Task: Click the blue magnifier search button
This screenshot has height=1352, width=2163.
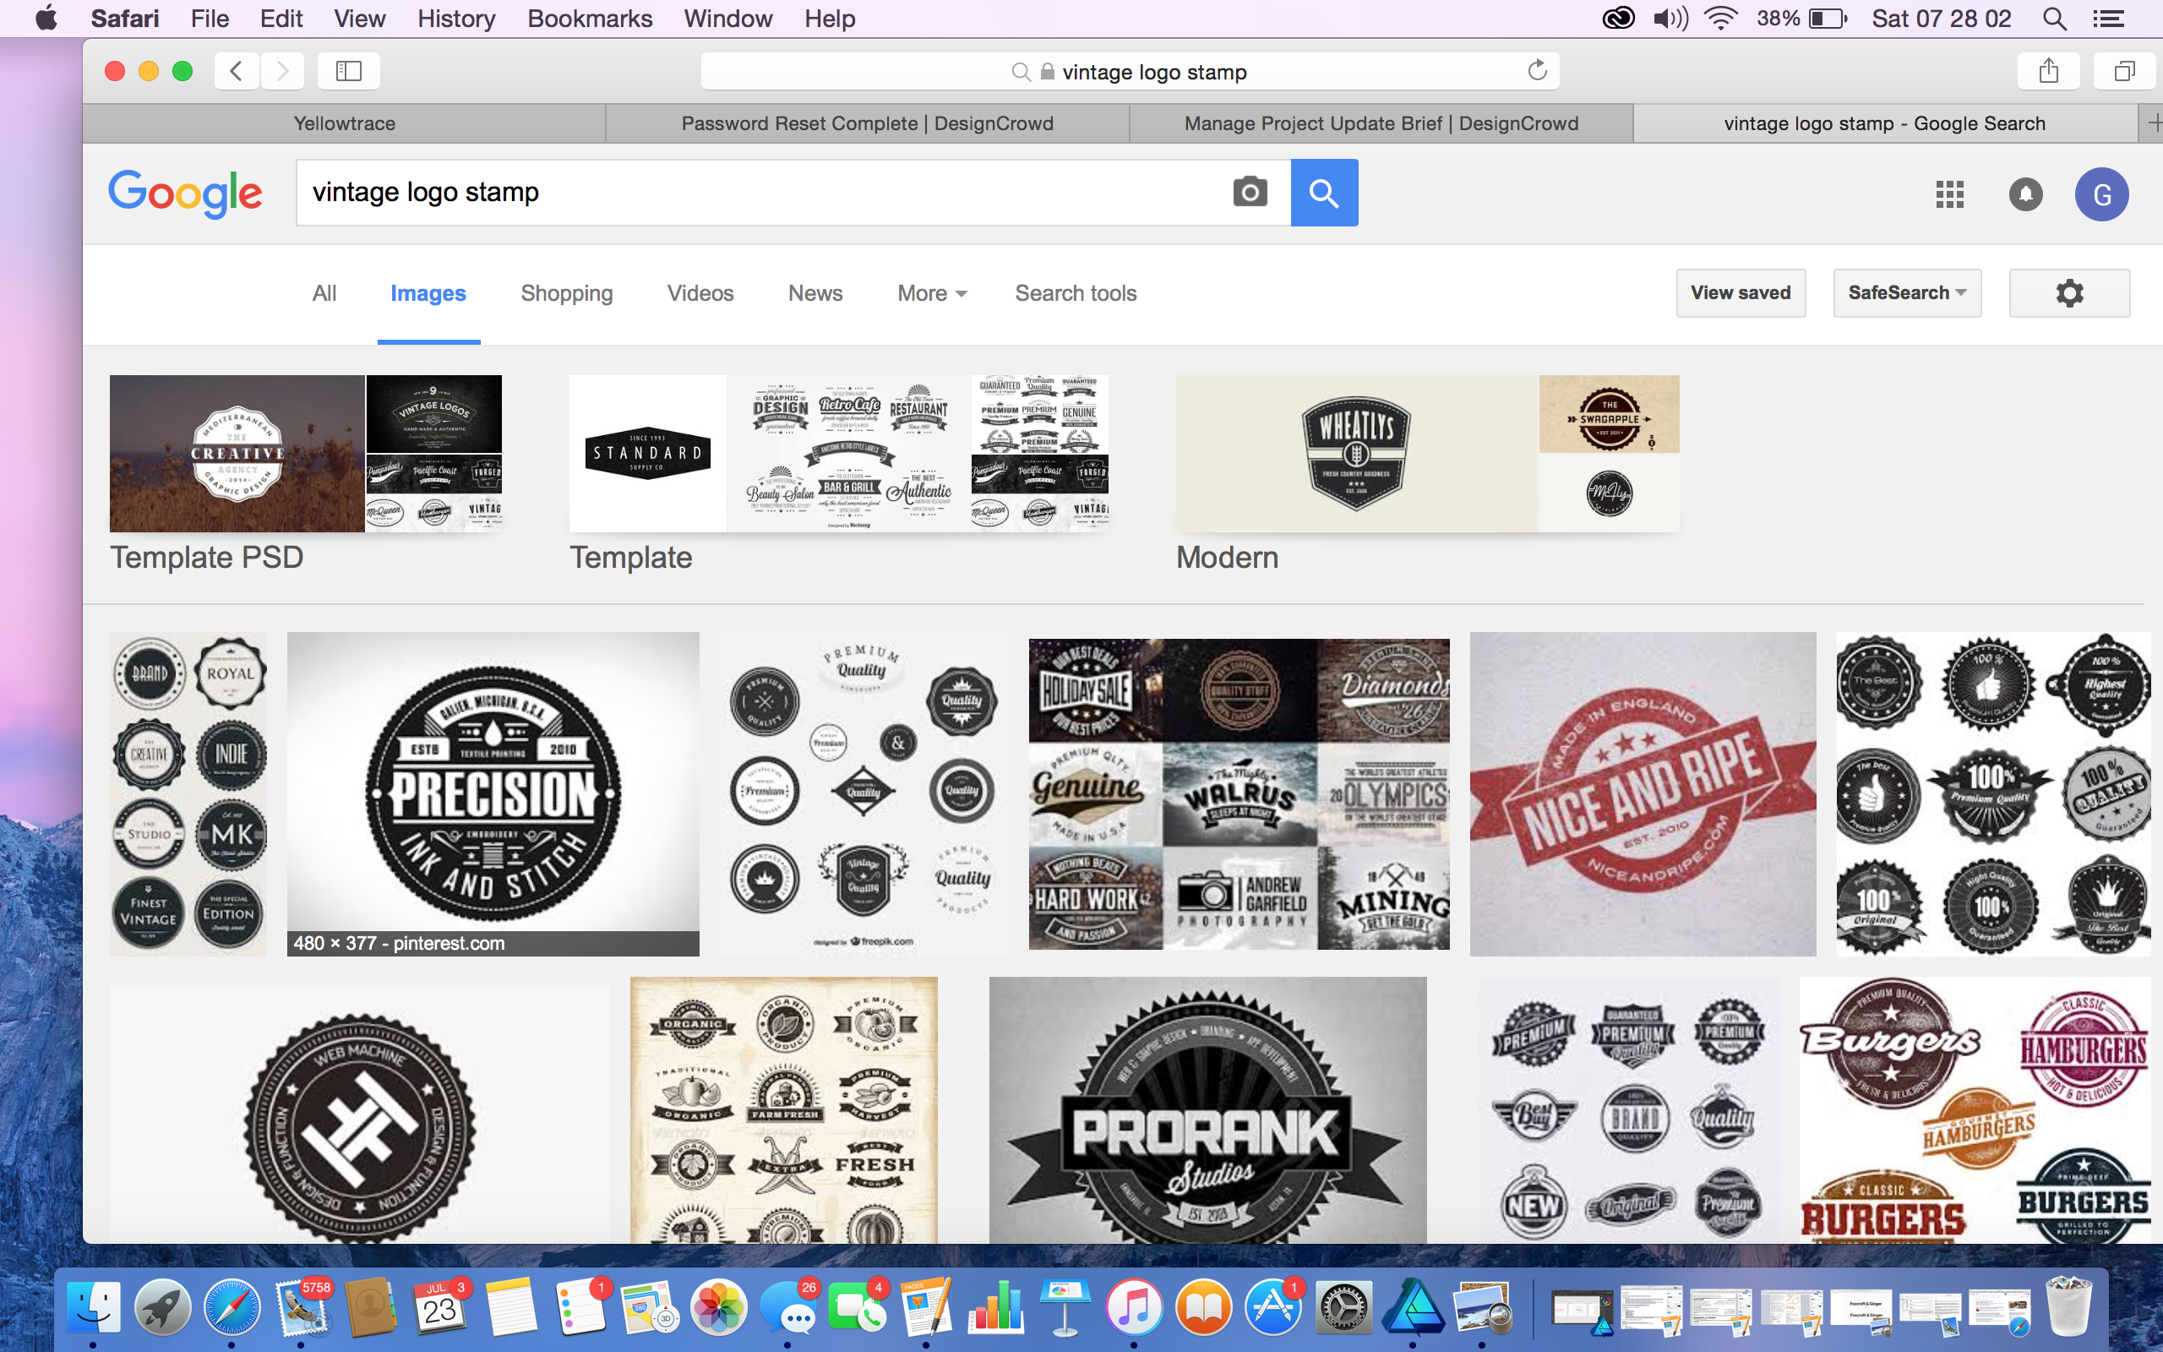Action: [x=1324, y=193]
